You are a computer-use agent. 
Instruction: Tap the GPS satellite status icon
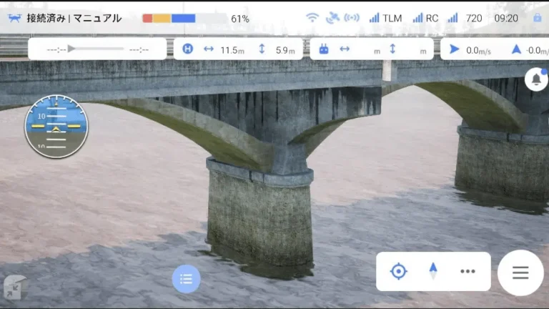coord(332,18)
